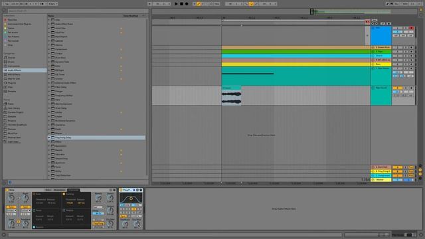Expand the Compressor device folder
This screenshot has width=425, height=239.
tap(49, 49)
